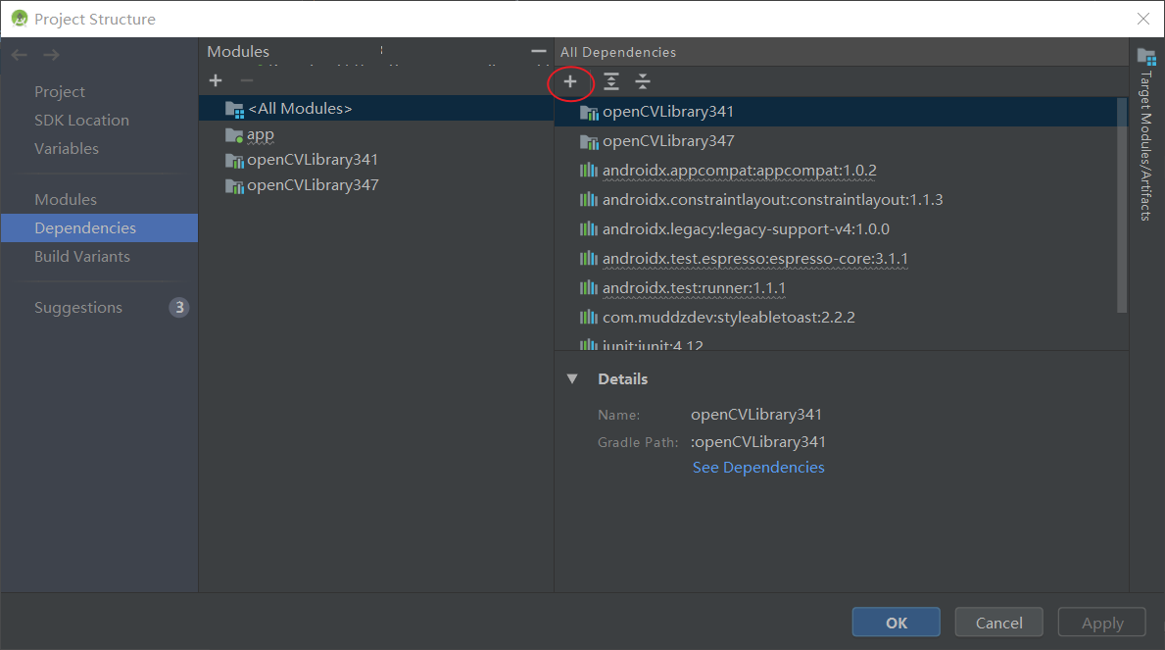Viewport: 1165px width, 650px height.
Task: Open the Project settings page
Action: [60, 91]
